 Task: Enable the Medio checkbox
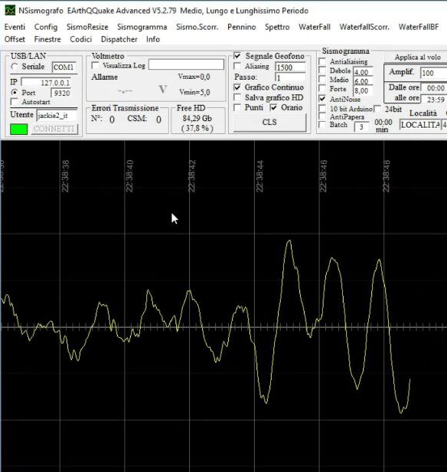[x=322, y=80]
